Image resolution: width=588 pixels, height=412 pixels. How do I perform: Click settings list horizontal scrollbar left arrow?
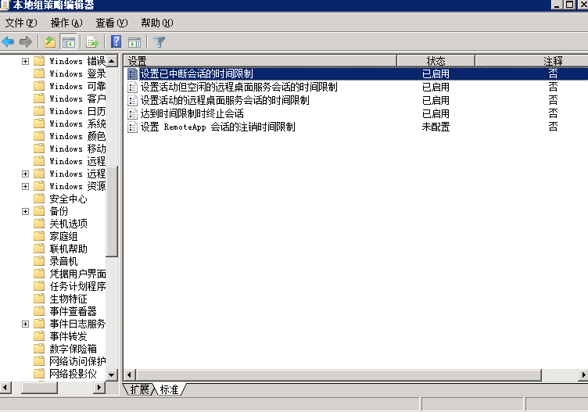130,374
